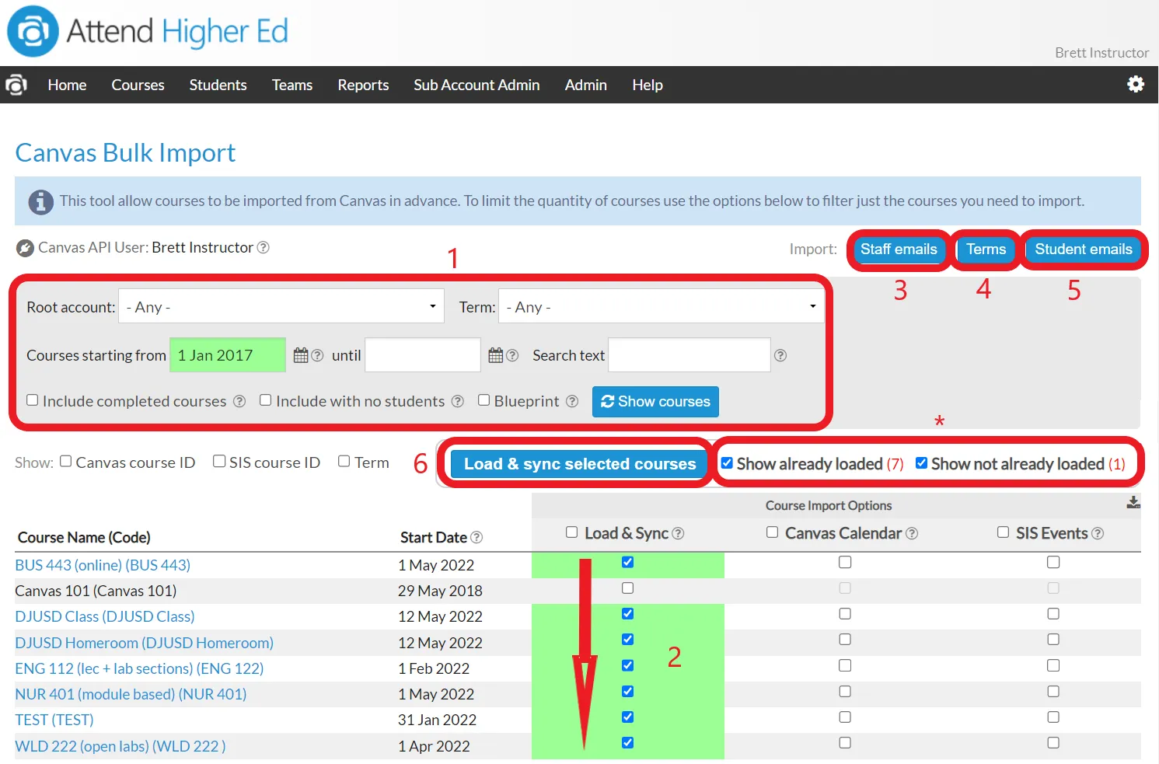
Task: Show the Canvas course ID column
Action: click(x=66, y=462)
